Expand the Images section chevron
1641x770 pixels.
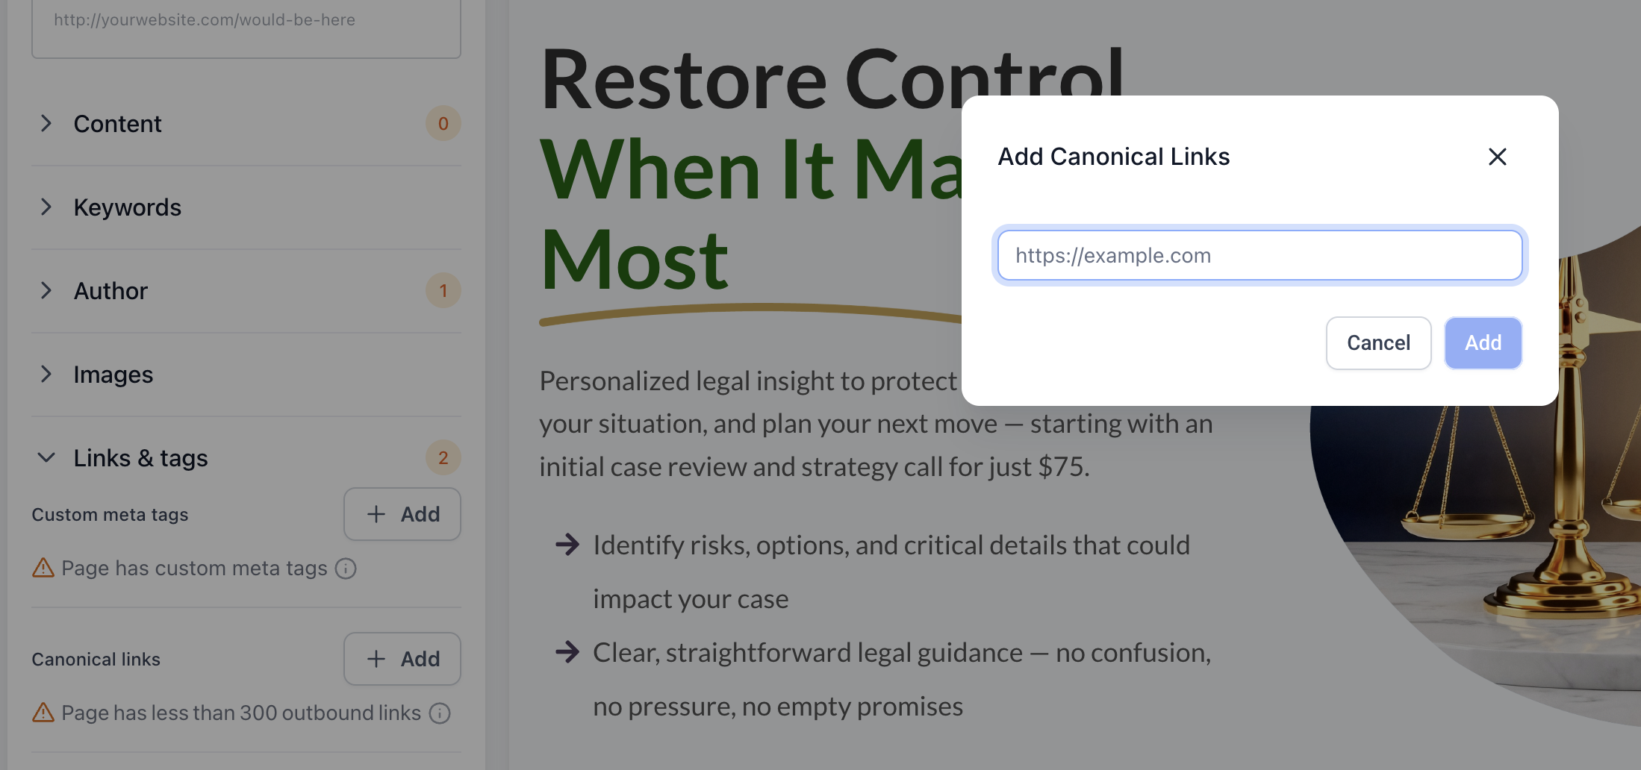pos(46,375)
